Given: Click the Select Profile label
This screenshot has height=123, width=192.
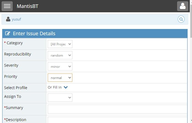Looking at the screenshot, I should 16,88.
